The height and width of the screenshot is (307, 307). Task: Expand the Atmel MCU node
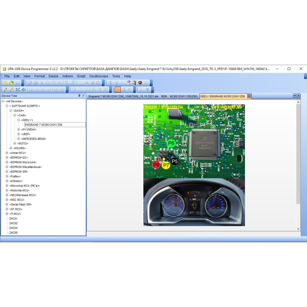coord(7,153)
